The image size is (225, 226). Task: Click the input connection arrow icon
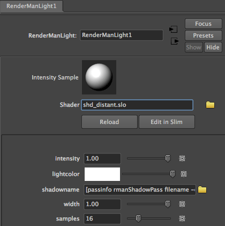click(173, 29)
